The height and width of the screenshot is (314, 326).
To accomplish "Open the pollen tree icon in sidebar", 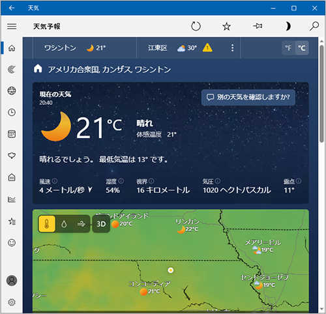I will (x=12, y=156).
